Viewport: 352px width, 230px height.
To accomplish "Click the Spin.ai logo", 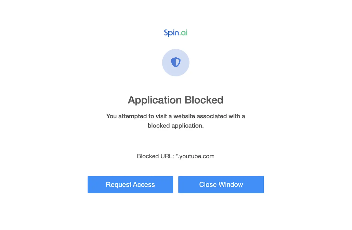I will 175,33.
